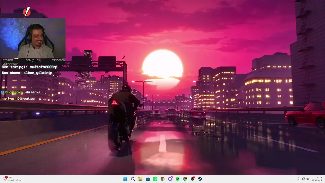Click the microphone icon in system tray
325x183 pixels.
[298, 179]
